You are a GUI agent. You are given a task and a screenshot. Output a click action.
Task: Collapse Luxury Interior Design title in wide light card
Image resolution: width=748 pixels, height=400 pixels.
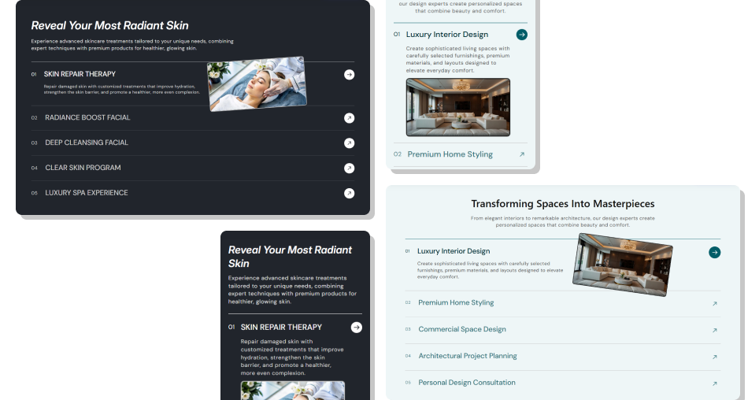(454, 251)
